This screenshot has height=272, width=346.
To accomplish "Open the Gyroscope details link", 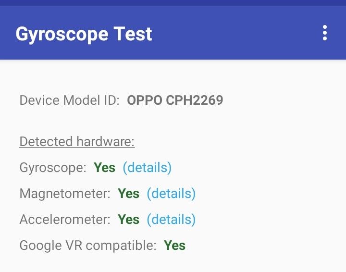I will 147,167.
